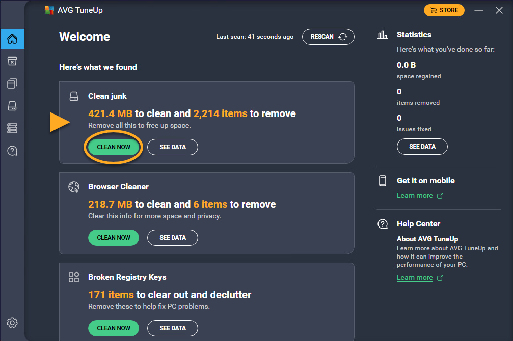513x341 pixels.
Task: Select the stacked servers sidebar icon
Action: point(12,128)
